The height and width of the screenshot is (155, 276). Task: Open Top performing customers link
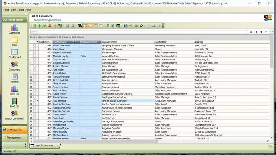point(47,20)
